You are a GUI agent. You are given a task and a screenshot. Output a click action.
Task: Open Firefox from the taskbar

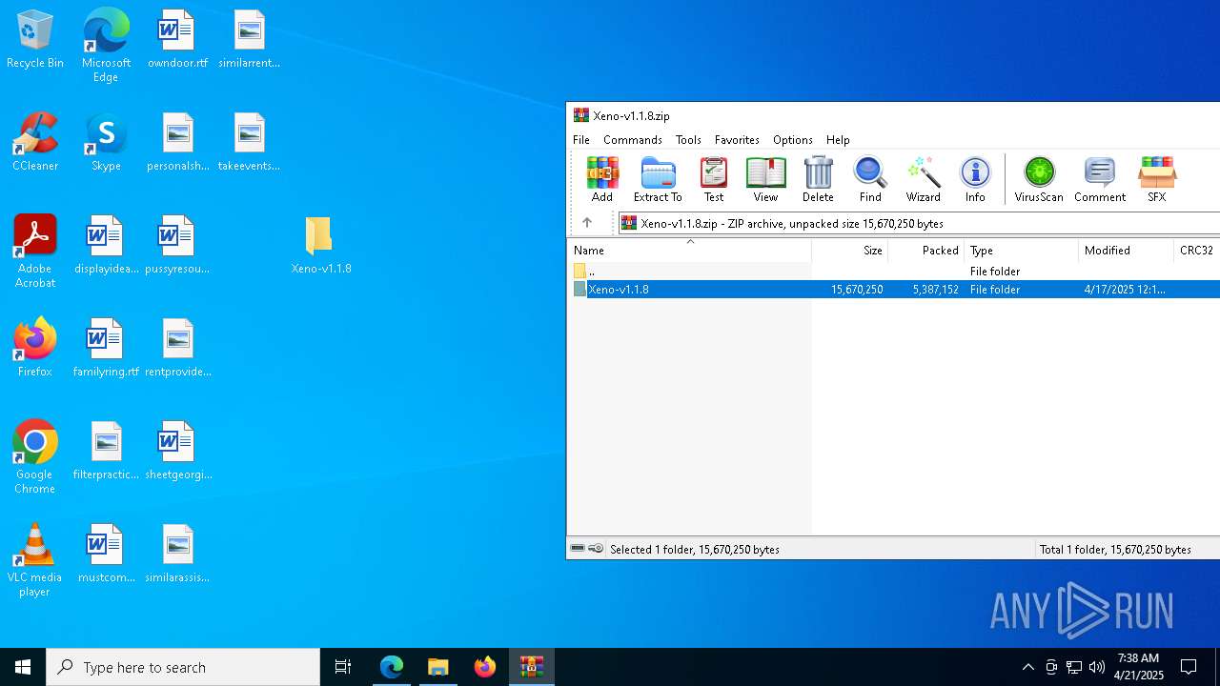(485, 667)
